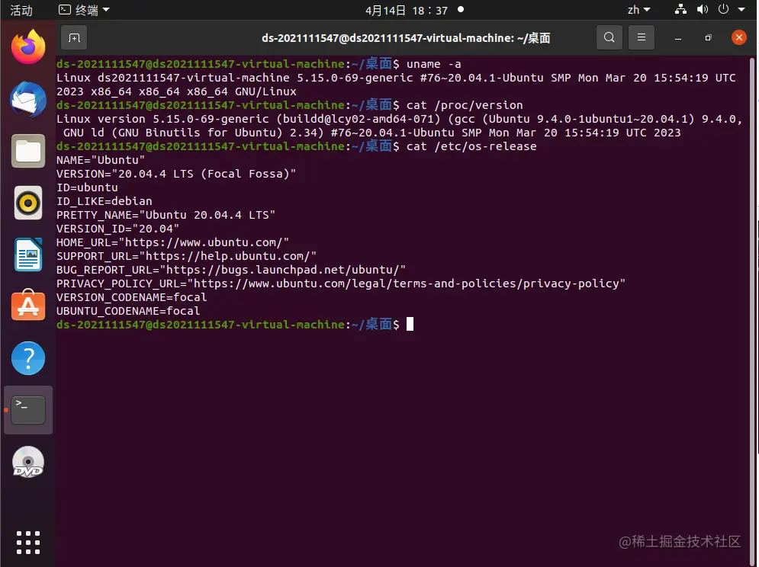Click the 'cat /etc/os-release' command
Screen dimensions: 759x567
point(471,146)
